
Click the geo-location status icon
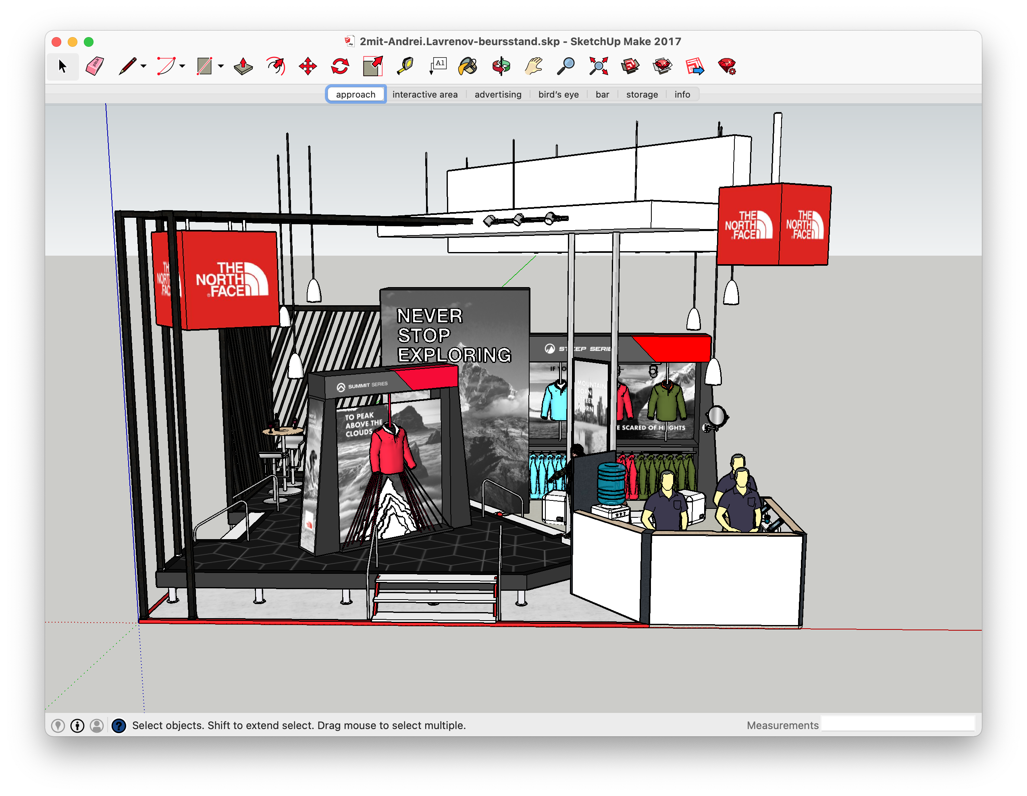click(58, 725)
